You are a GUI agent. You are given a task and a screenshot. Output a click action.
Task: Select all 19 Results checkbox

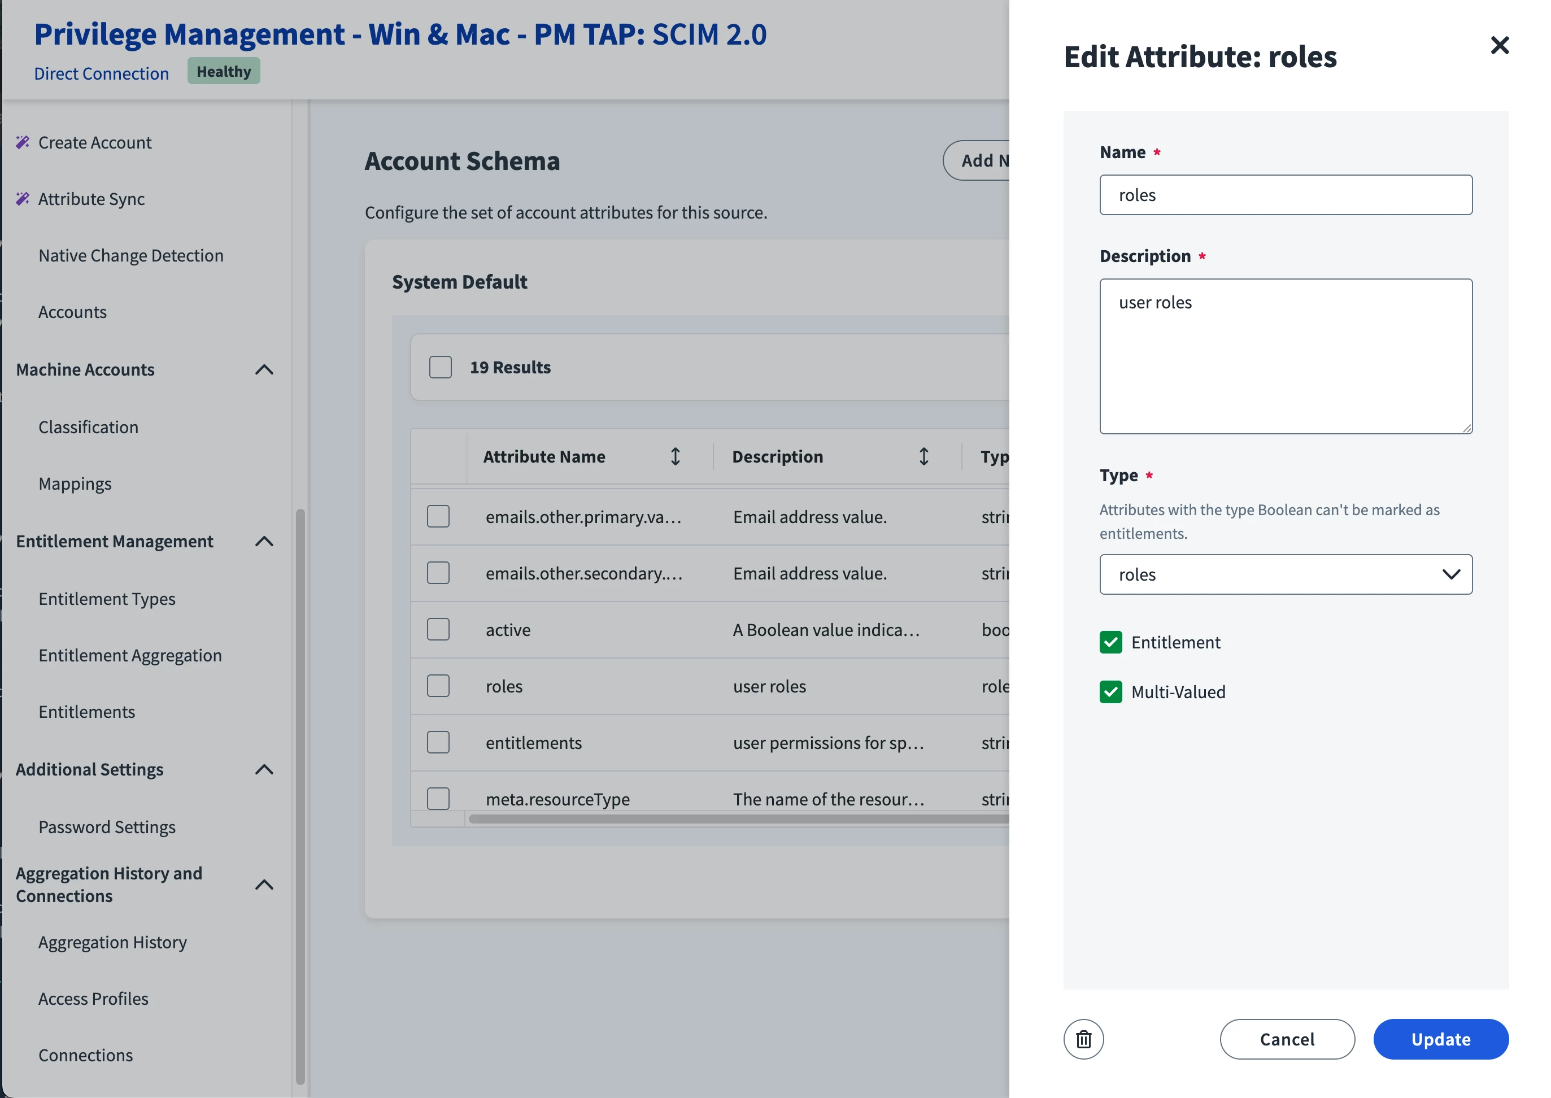point(440,367)
